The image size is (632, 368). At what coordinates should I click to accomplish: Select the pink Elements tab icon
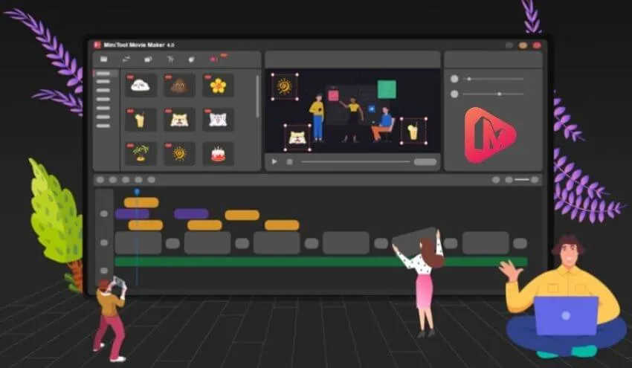pyautogui.click(x=213, y=59)
